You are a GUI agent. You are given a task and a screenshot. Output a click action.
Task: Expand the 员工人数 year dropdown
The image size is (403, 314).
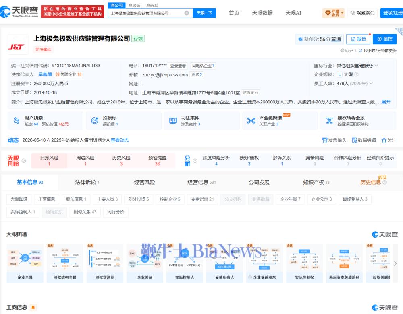tap(371, 84)
